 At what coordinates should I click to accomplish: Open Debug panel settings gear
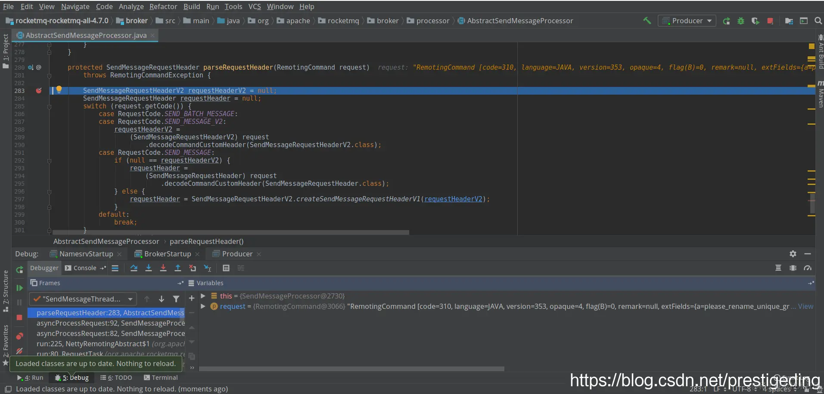point(793,254)
